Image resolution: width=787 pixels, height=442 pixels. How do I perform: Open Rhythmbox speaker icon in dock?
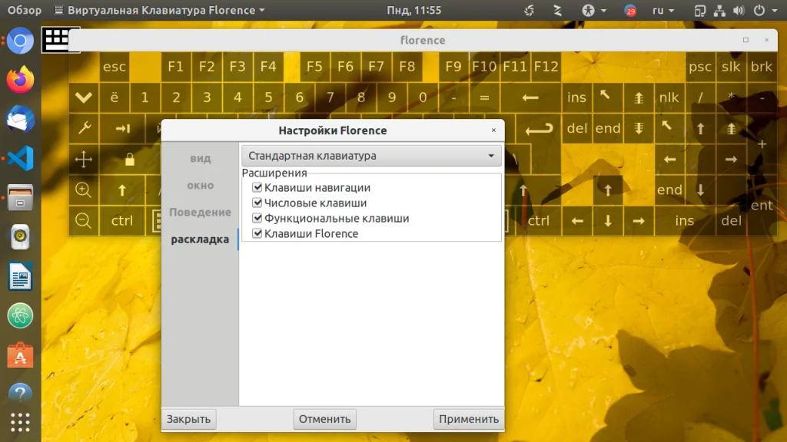[x=20, y=236]
